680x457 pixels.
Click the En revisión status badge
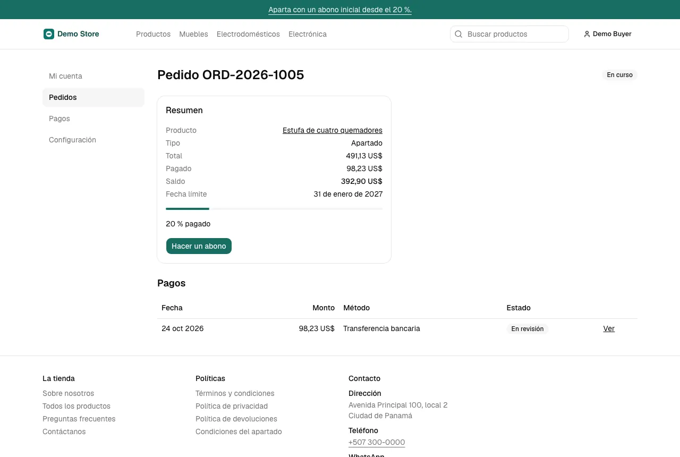[x=527, y=329]
